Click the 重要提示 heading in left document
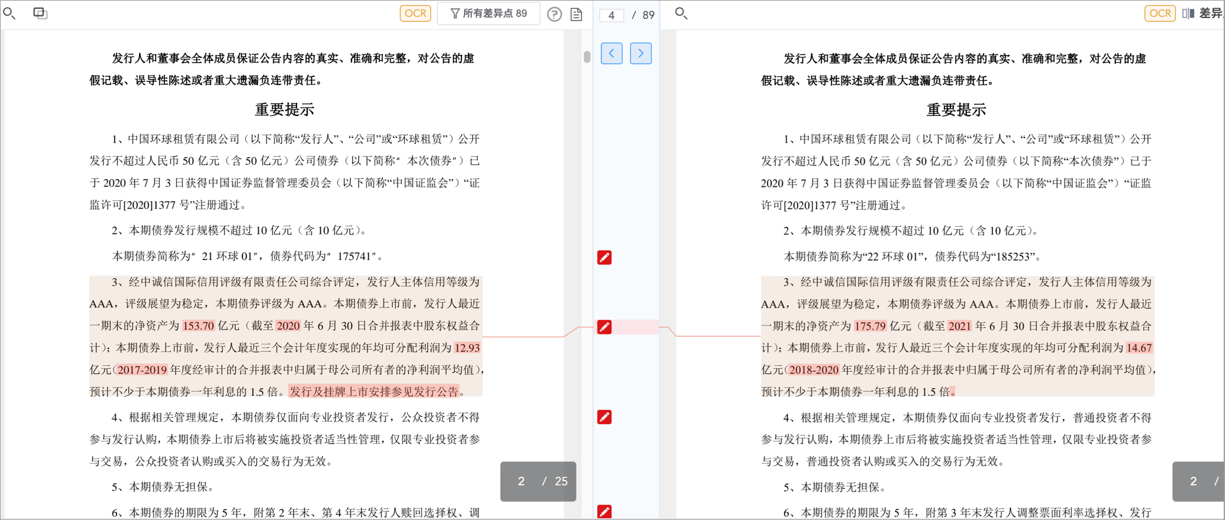This screenshot has height=520, width=1225. tap(285, 109)
